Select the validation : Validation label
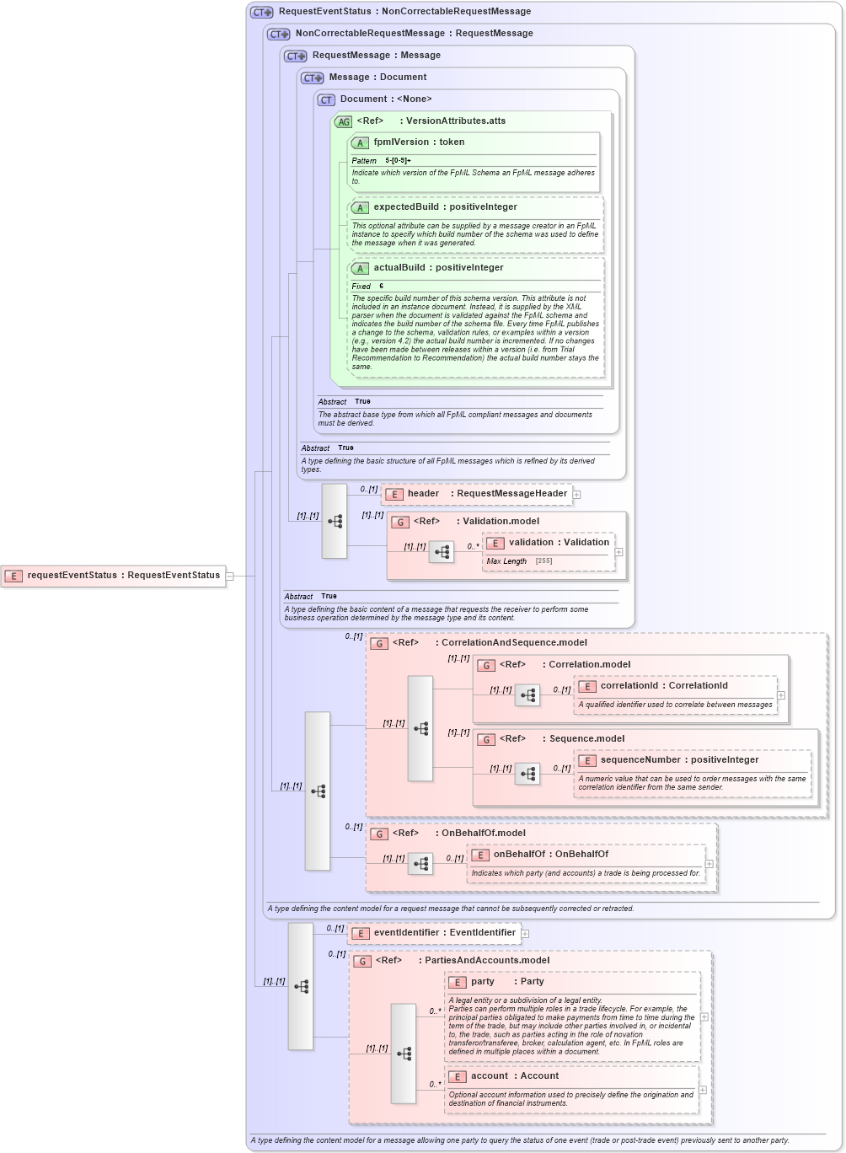 [x=559, y=543]
